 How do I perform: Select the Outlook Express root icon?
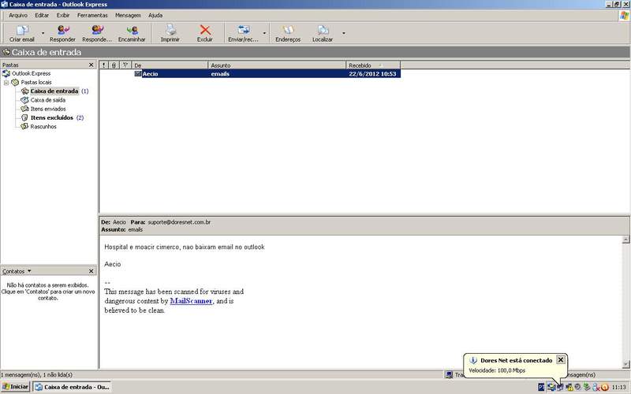(x=6, y=73)
